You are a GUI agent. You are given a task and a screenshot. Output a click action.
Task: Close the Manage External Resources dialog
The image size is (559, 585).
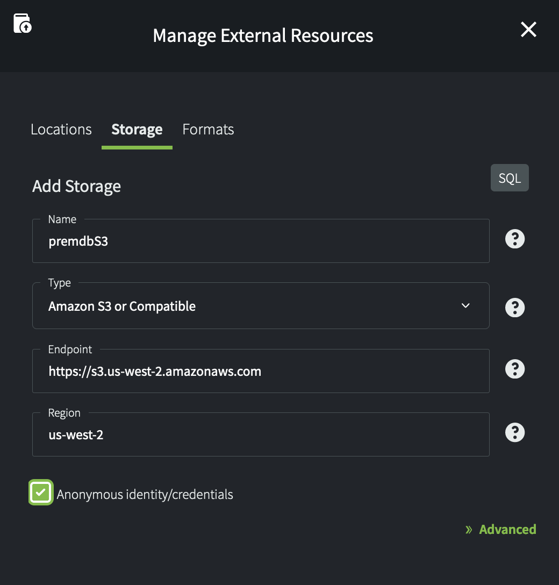528,30
